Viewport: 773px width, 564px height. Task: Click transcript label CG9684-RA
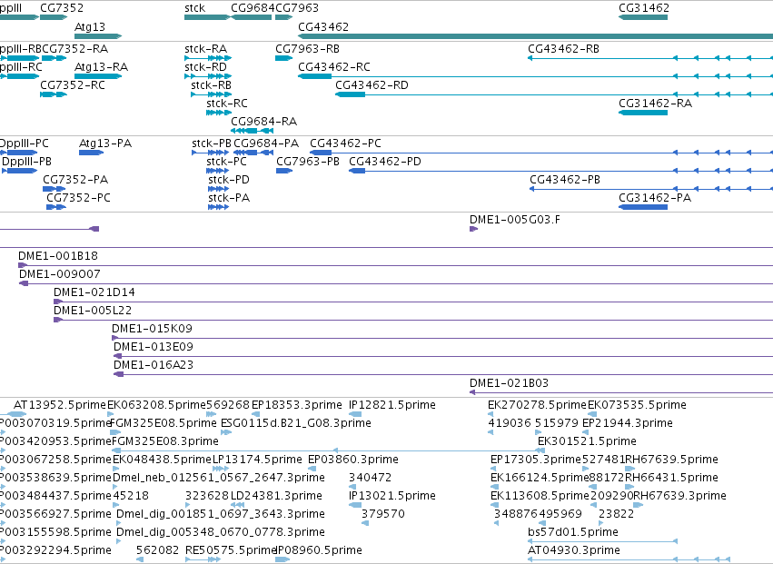point(263,122)
